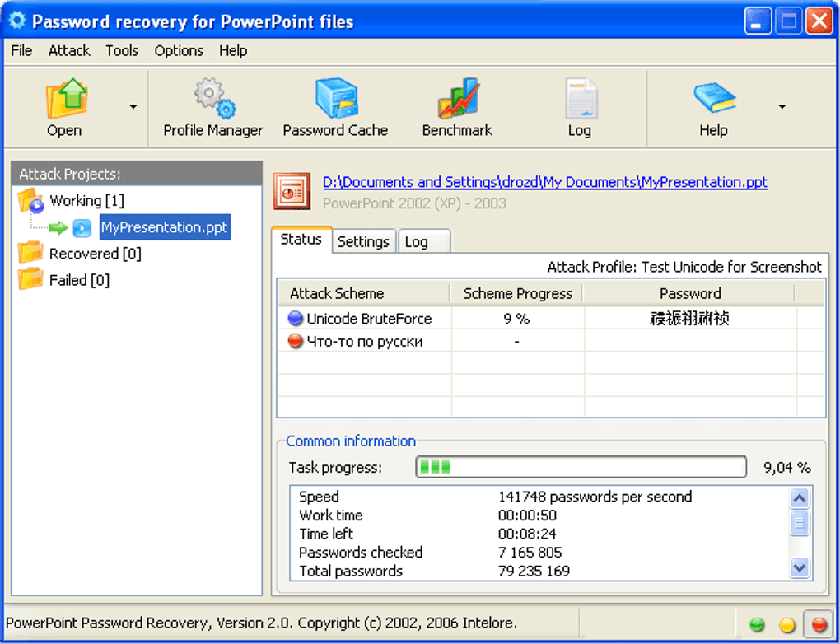Open the Options menu

tap(179, 51)
